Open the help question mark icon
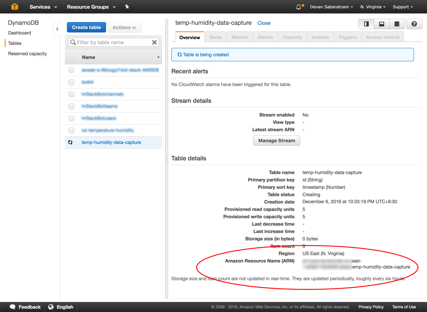 (x=414, y=24)
